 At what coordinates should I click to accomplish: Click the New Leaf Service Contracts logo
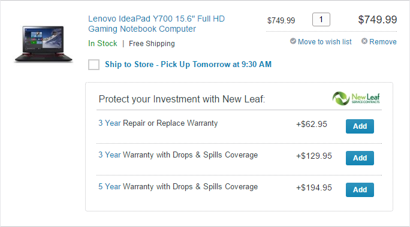pyautogui.click(x=356, y=98)
